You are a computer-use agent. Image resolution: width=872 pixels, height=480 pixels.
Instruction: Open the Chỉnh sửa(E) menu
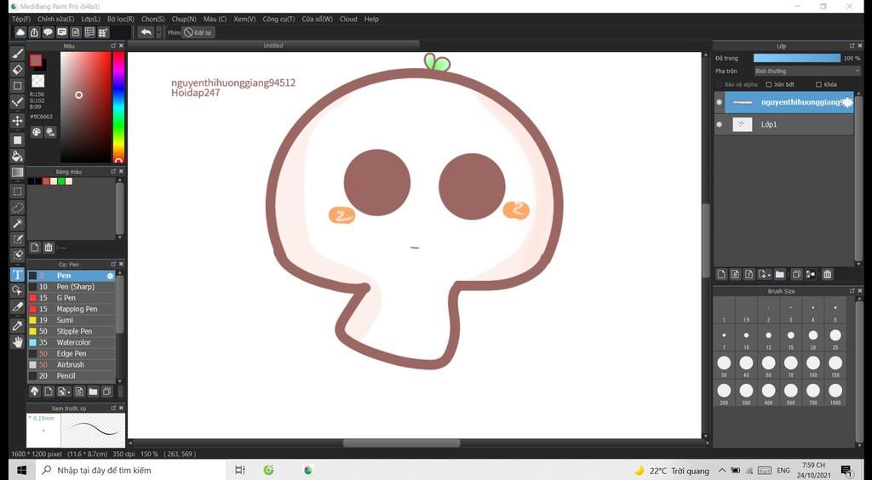[55, 19]
